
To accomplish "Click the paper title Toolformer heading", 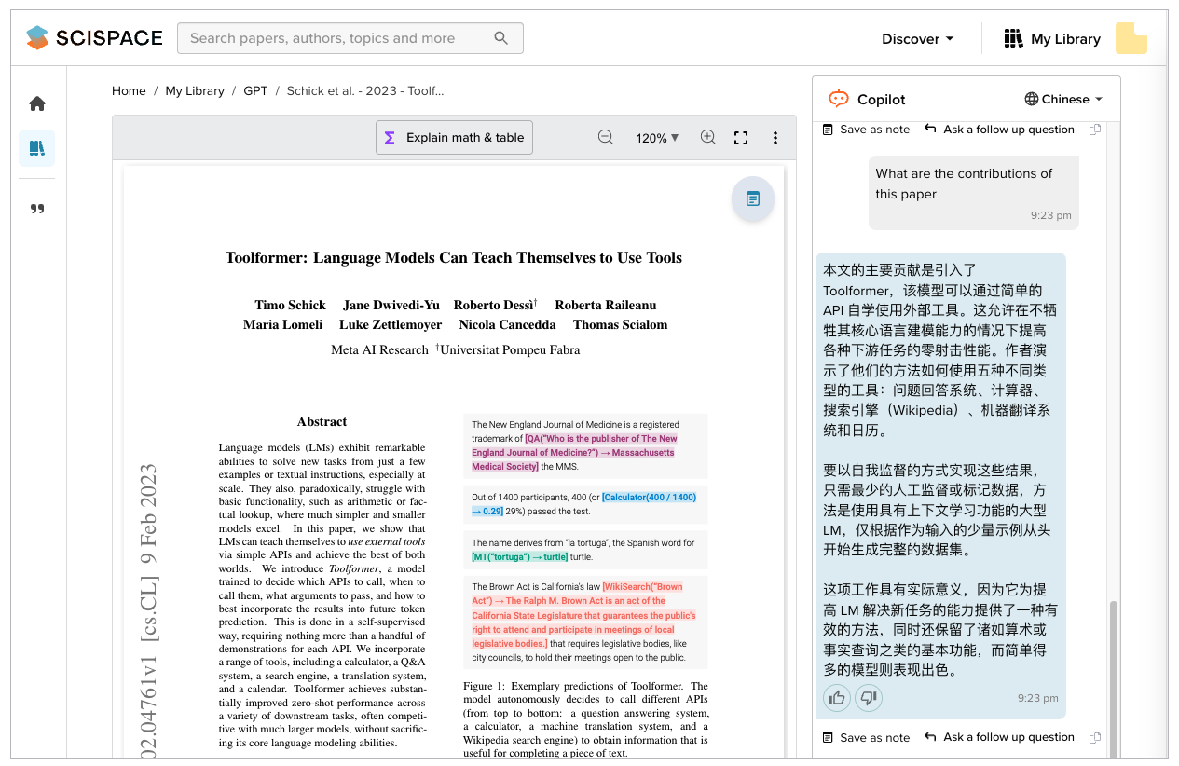I will click(454, 258).
